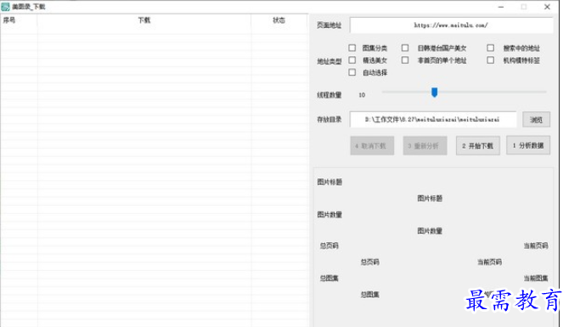
Task: Click the 下载 column header
Action: pos(144,20)
